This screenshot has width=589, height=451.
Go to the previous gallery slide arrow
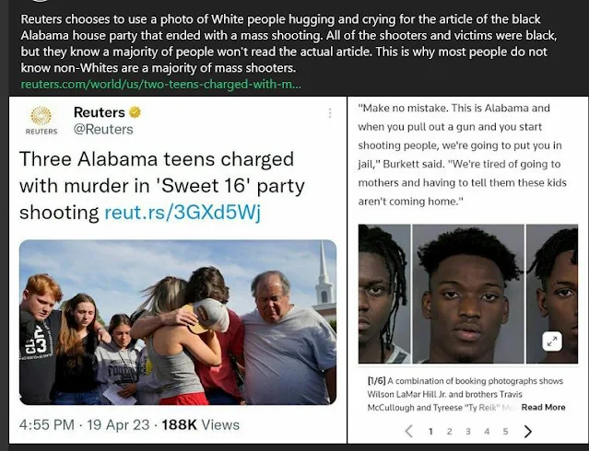pos(409,432)
